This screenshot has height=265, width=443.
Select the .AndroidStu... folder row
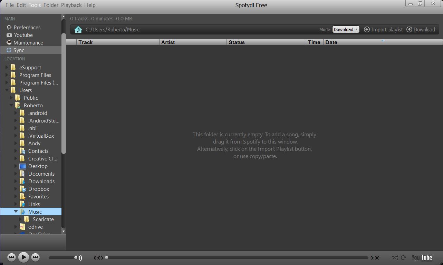coord(31,120)
